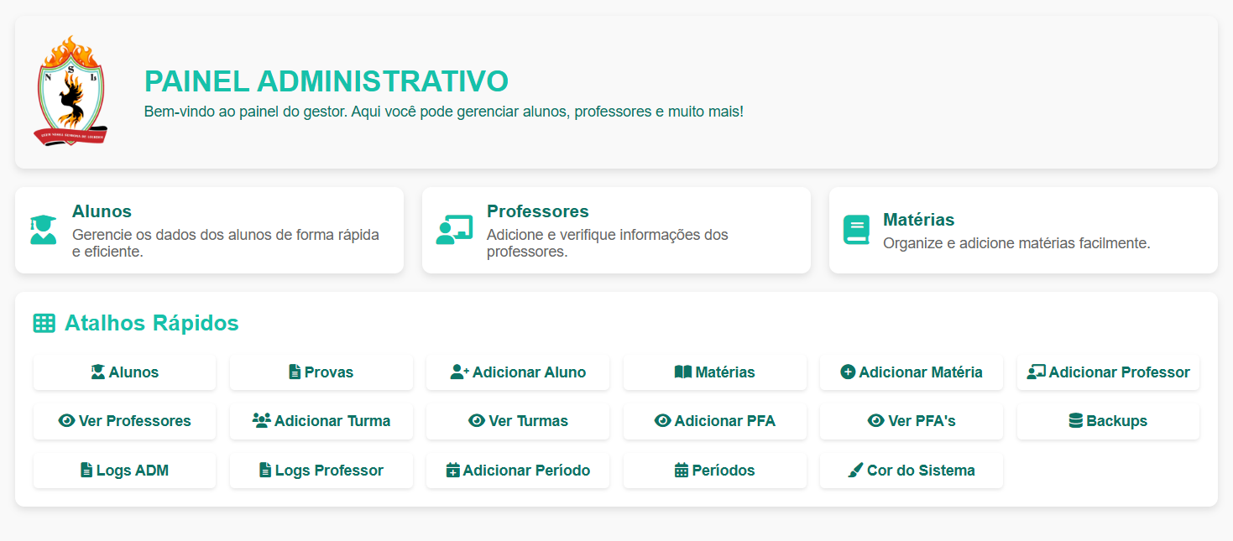1233x541 pixels.
Task: Open Ver Turmas
Action: click(x=518, y=421)
